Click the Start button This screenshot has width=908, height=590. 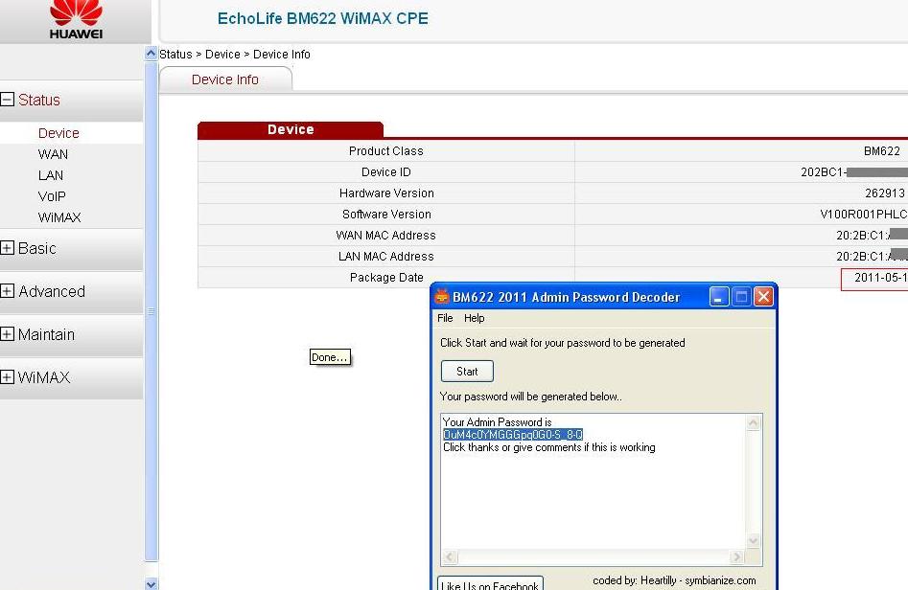pos(467,372)
